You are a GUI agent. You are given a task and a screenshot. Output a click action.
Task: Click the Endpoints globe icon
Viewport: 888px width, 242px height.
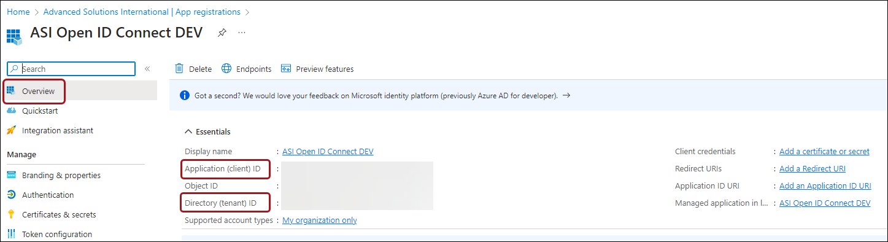pyautogui.click(x=226, y=68)
